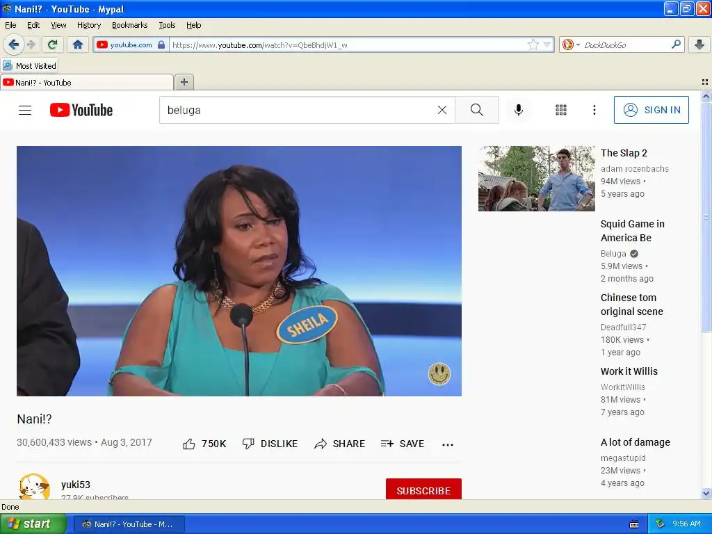This screenshot has height=534, width=712.
Task: Start voice search with the microphone icon
Action: point(519,110)
